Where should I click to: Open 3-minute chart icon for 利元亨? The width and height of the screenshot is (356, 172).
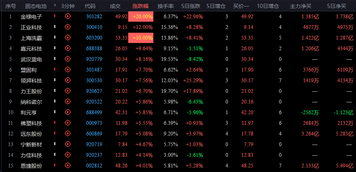[68, 112]
